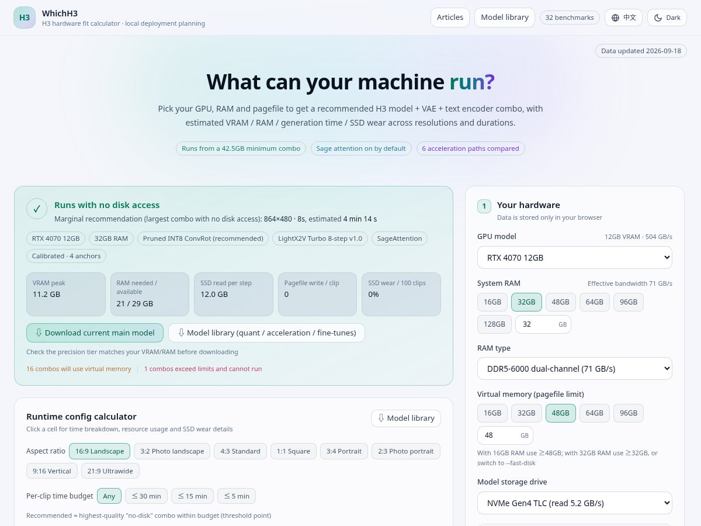Select 2:3 Photo portrait aspect ratio
Screen dimensions: 701x526
[406, 451]
